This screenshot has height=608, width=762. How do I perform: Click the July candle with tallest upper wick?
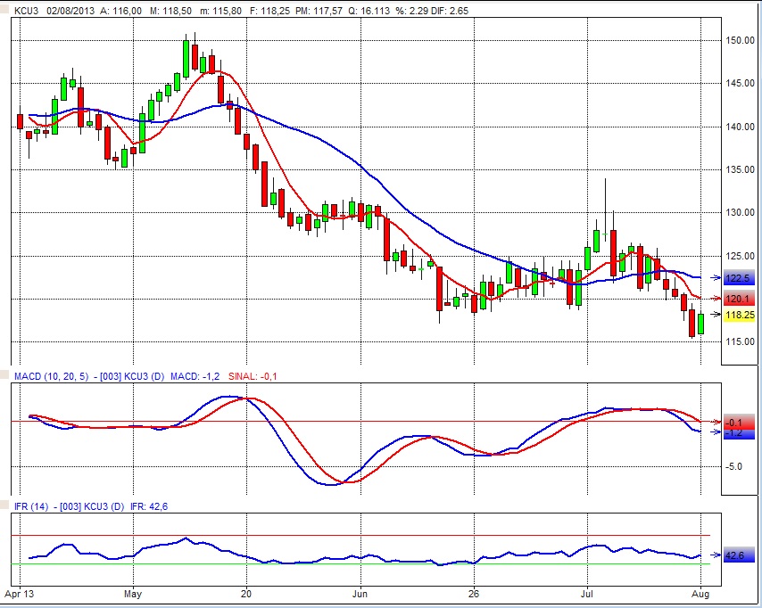pos(605,234)
